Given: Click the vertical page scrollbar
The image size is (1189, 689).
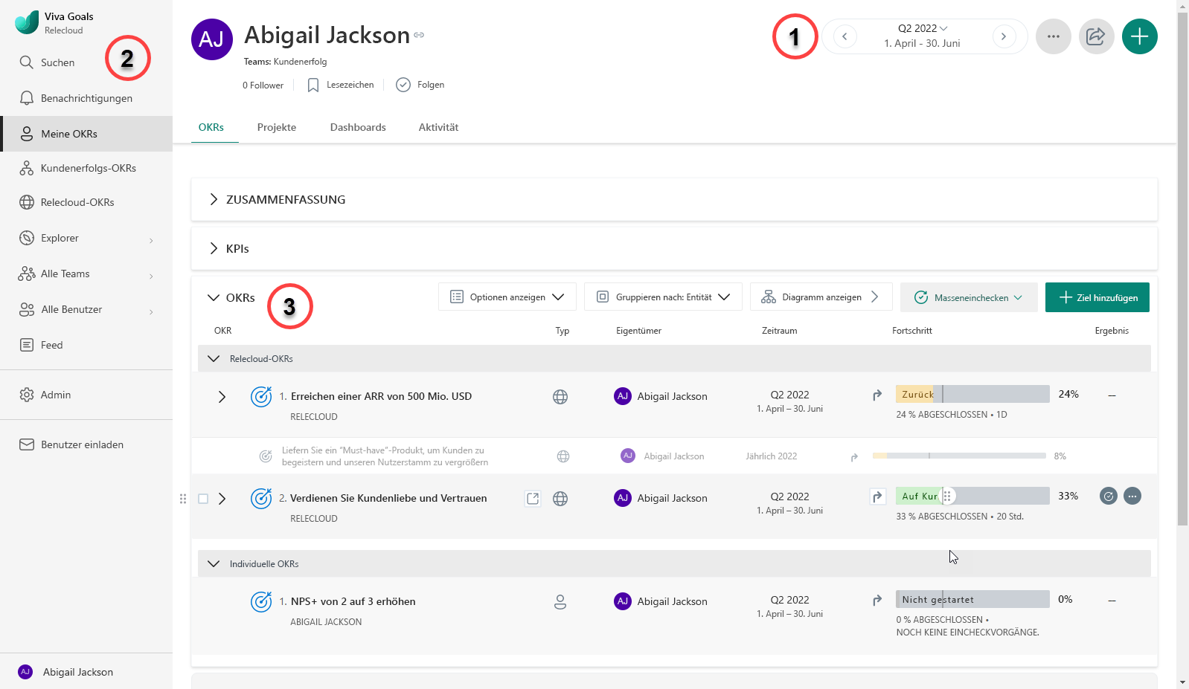Looking at the screenshot, I should coord(1183,268).
